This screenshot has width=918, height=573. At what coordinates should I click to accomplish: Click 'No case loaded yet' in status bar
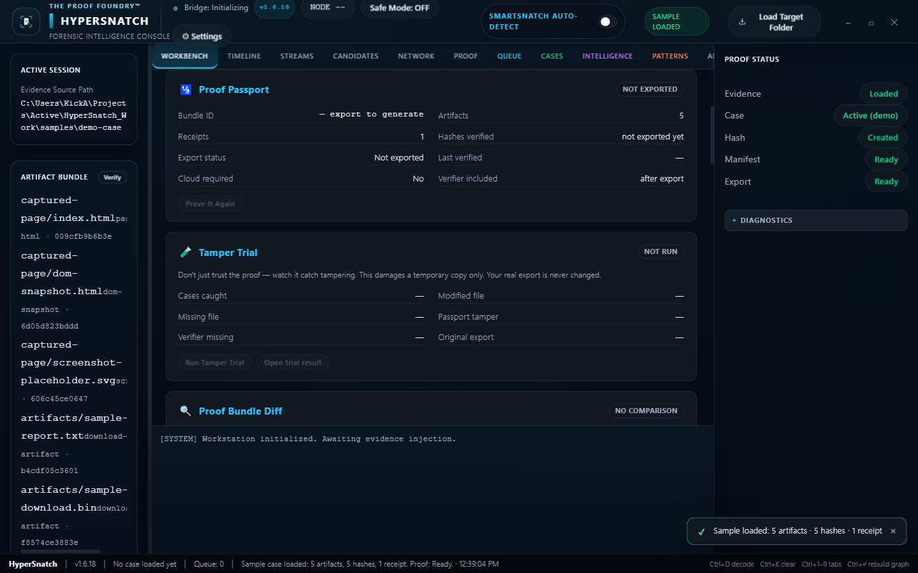145,564
